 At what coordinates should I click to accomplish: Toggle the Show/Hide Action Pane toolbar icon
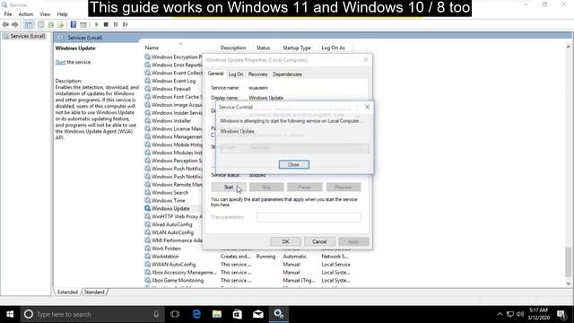[x=83, y=24]
